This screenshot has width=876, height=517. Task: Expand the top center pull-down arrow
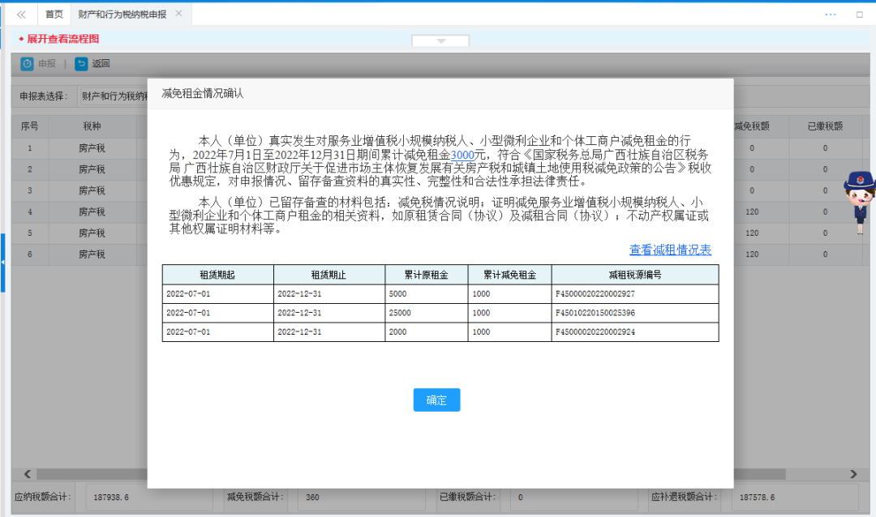pyautogui.click(x=440, y=41)
